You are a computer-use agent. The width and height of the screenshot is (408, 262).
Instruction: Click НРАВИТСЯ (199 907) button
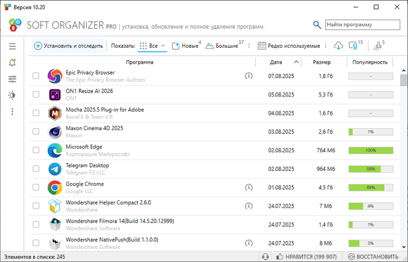[x=306, y=257]
